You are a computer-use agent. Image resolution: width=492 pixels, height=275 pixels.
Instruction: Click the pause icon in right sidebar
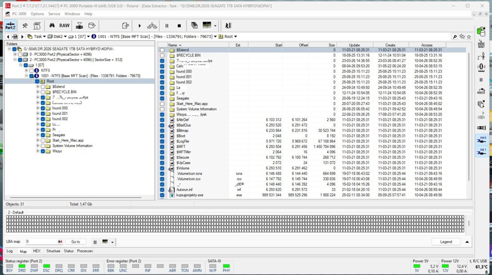point(481,80)
